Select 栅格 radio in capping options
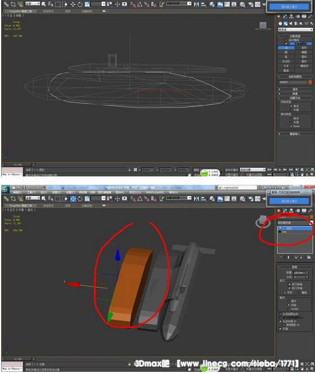The image size is (315, 373). coord(299,292)
